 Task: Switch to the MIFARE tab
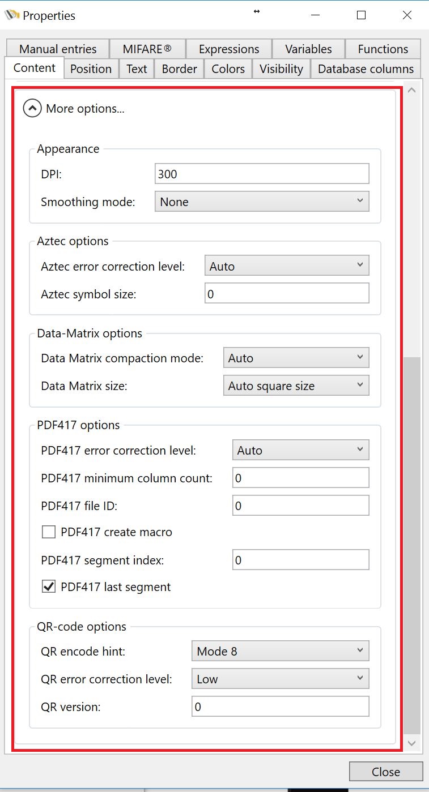coord(147,49)
